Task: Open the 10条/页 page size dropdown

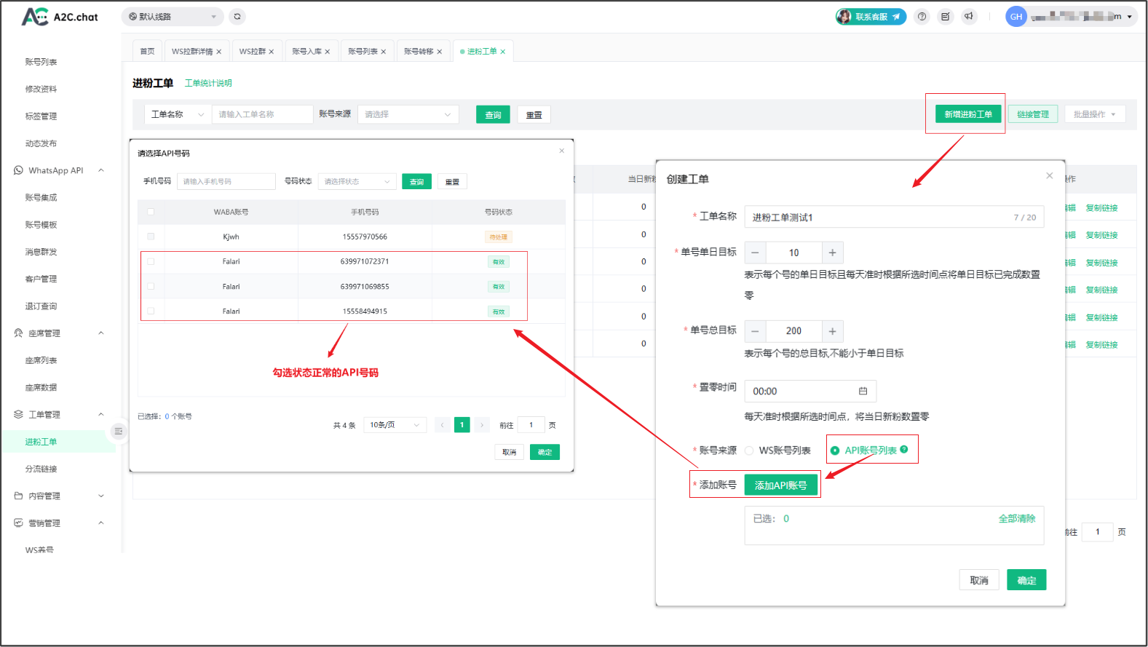Action: click(395, 425)
